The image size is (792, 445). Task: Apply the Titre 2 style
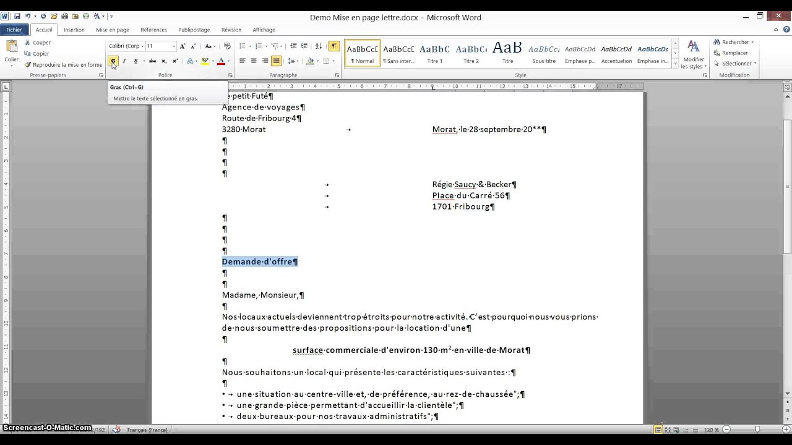[x=471, y=53]
